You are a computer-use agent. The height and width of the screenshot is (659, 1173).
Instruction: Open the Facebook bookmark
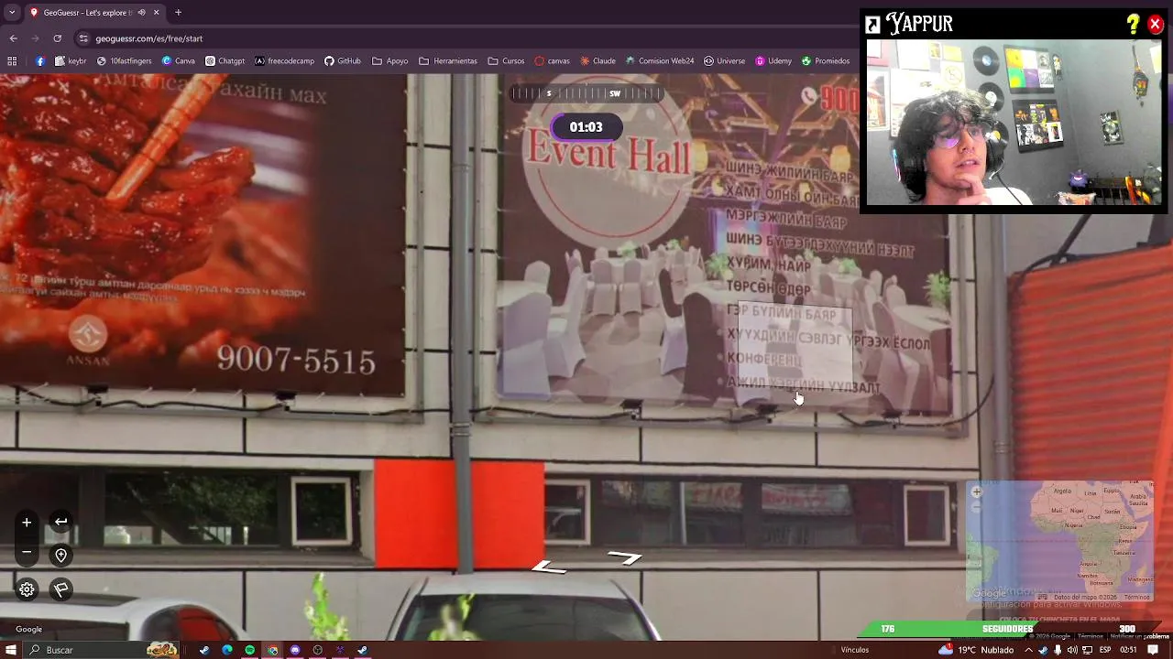(40, 61)
